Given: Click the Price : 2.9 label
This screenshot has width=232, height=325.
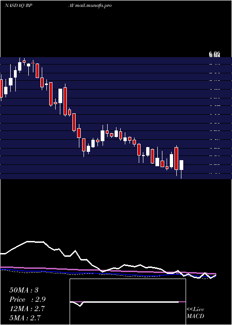Looking at the screenshot, I should pyautogui.click(x=27, y=299).
